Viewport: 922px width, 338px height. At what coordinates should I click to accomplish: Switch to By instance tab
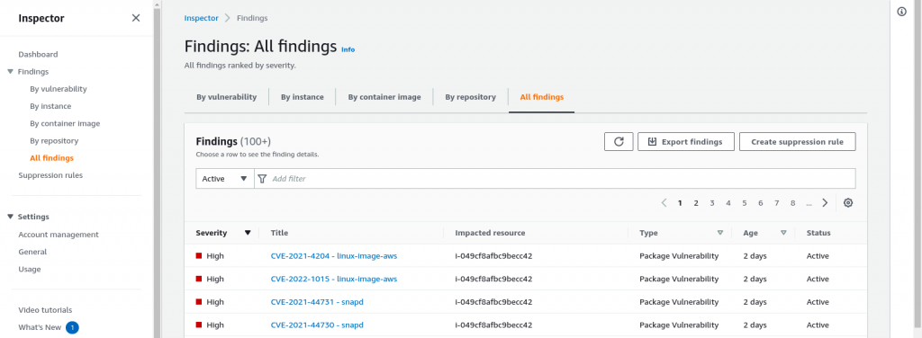coord(303,97)
